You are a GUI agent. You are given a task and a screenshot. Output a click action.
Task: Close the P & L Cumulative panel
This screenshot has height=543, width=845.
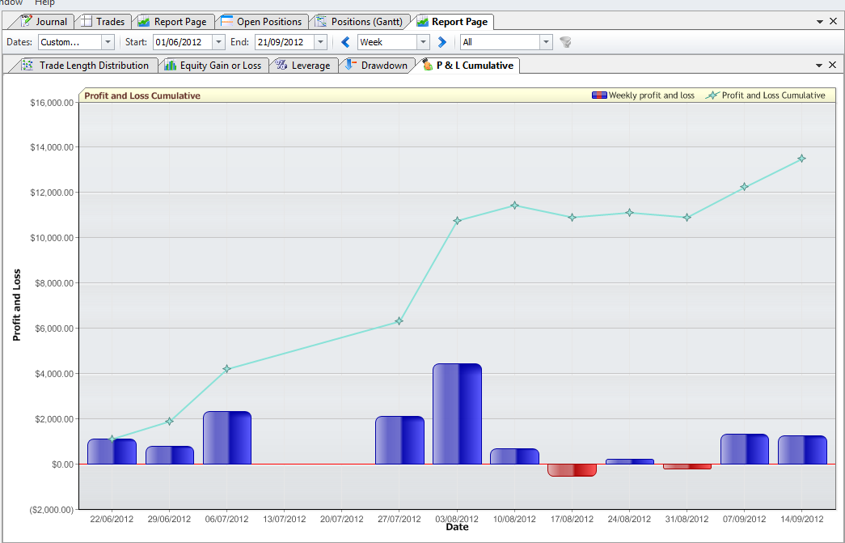pyautogui.click(x=832, y=65)
